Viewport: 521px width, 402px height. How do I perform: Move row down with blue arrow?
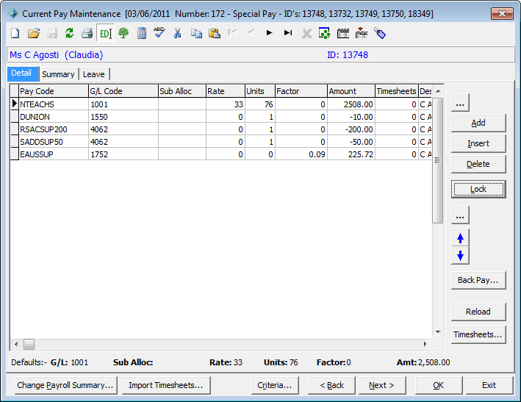pos(460,256)
